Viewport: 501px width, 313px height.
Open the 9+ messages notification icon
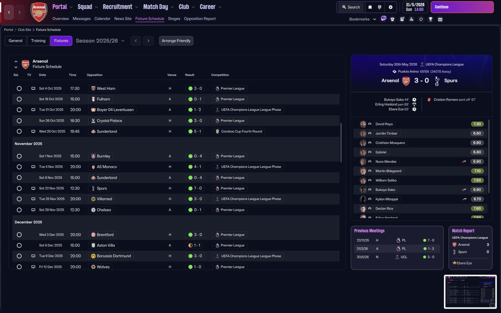coord(384,18)
